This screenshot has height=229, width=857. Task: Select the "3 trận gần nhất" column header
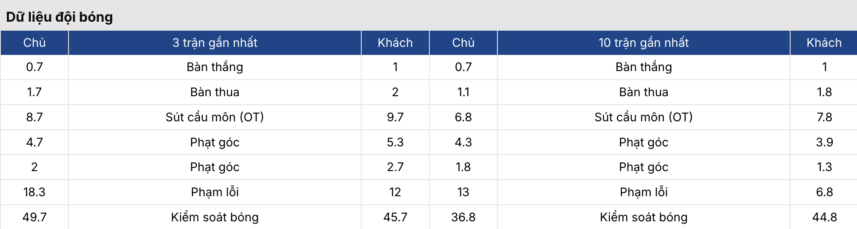pyautogui.click(x=214, y=43)
